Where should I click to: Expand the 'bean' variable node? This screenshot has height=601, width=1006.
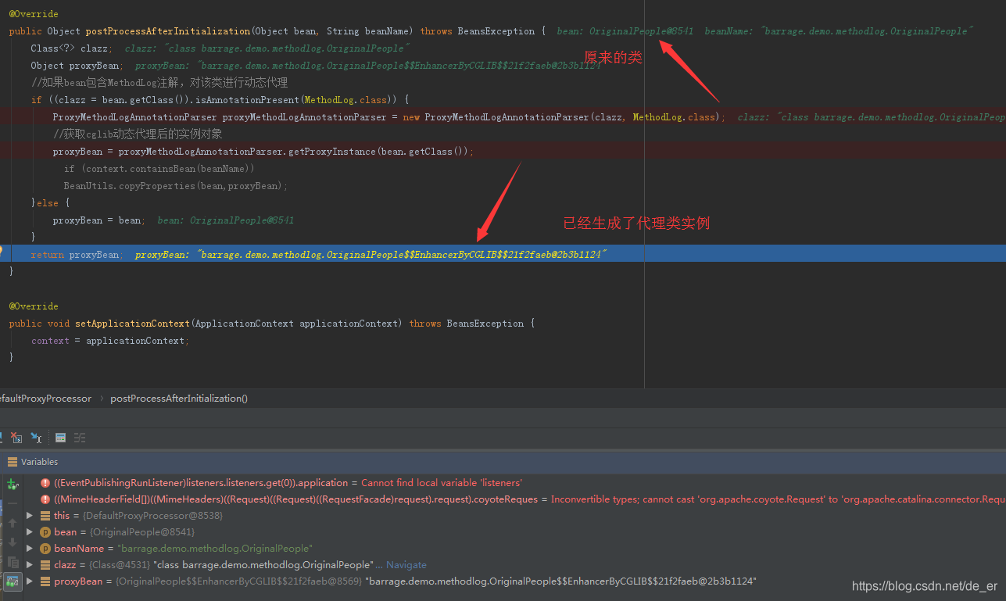30,531
